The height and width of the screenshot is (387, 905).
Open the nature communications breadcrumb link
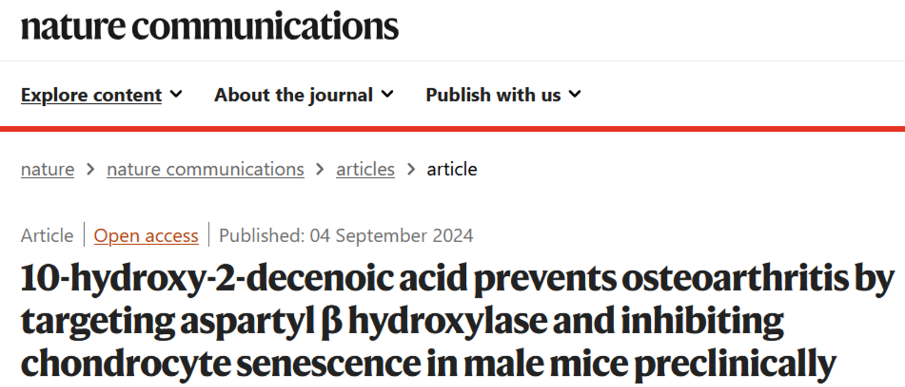point(205,170)
